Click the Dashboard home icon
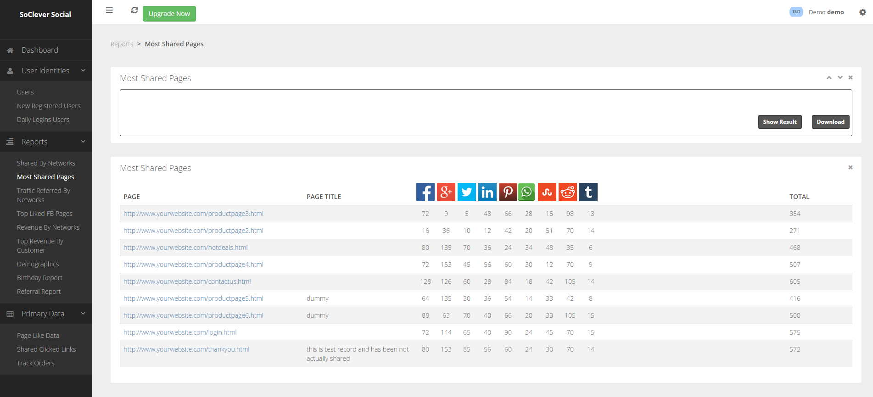This screenshot has width=873, height=397. 10,50
